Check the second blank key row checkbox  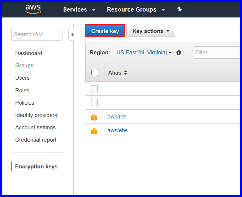coord(94,102)
